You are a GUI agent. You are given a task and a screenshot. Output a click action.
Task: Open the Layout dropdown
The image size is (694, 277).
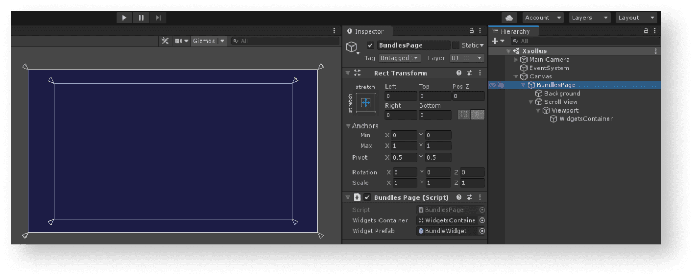tap(636, 18)
